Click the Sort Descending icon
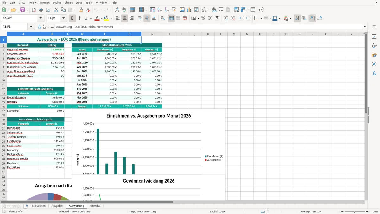This screenshot has height=214, width=380. [x=167, y=10]
